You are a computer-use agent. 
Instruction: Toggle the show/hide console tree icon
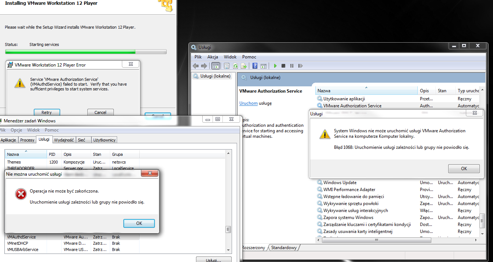pos(216,66)
